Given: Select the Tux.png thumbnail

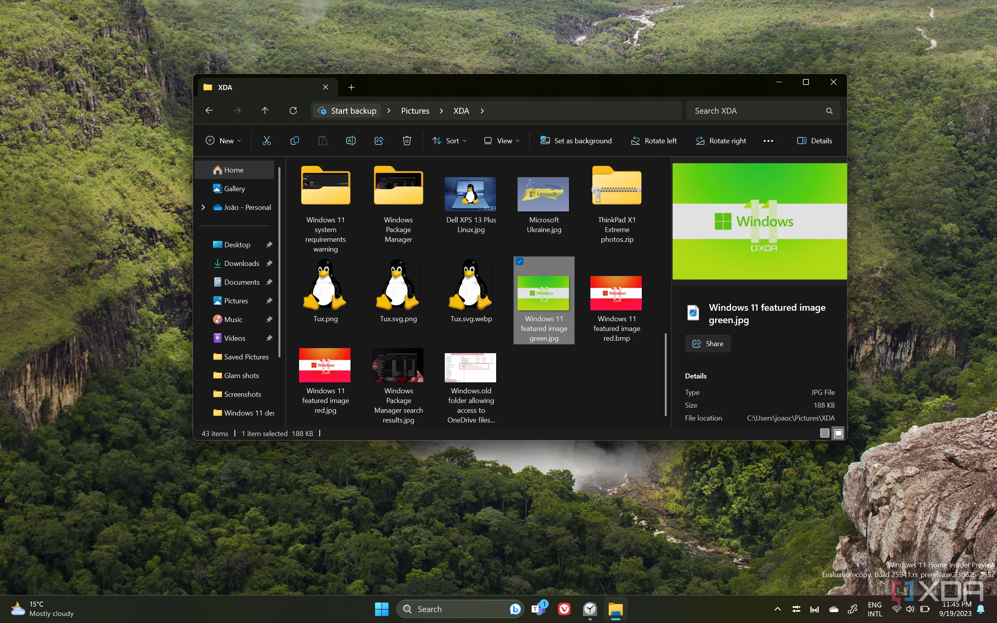Looking at the screenshot, I should [324, 285].
